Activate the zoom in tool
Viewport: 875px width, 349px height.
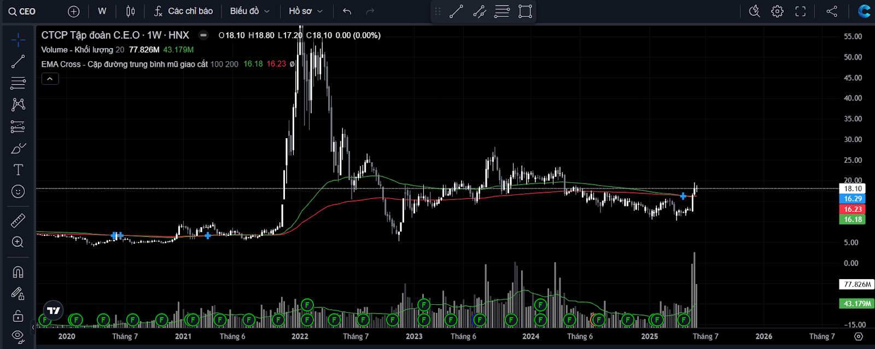pos(18,242)
